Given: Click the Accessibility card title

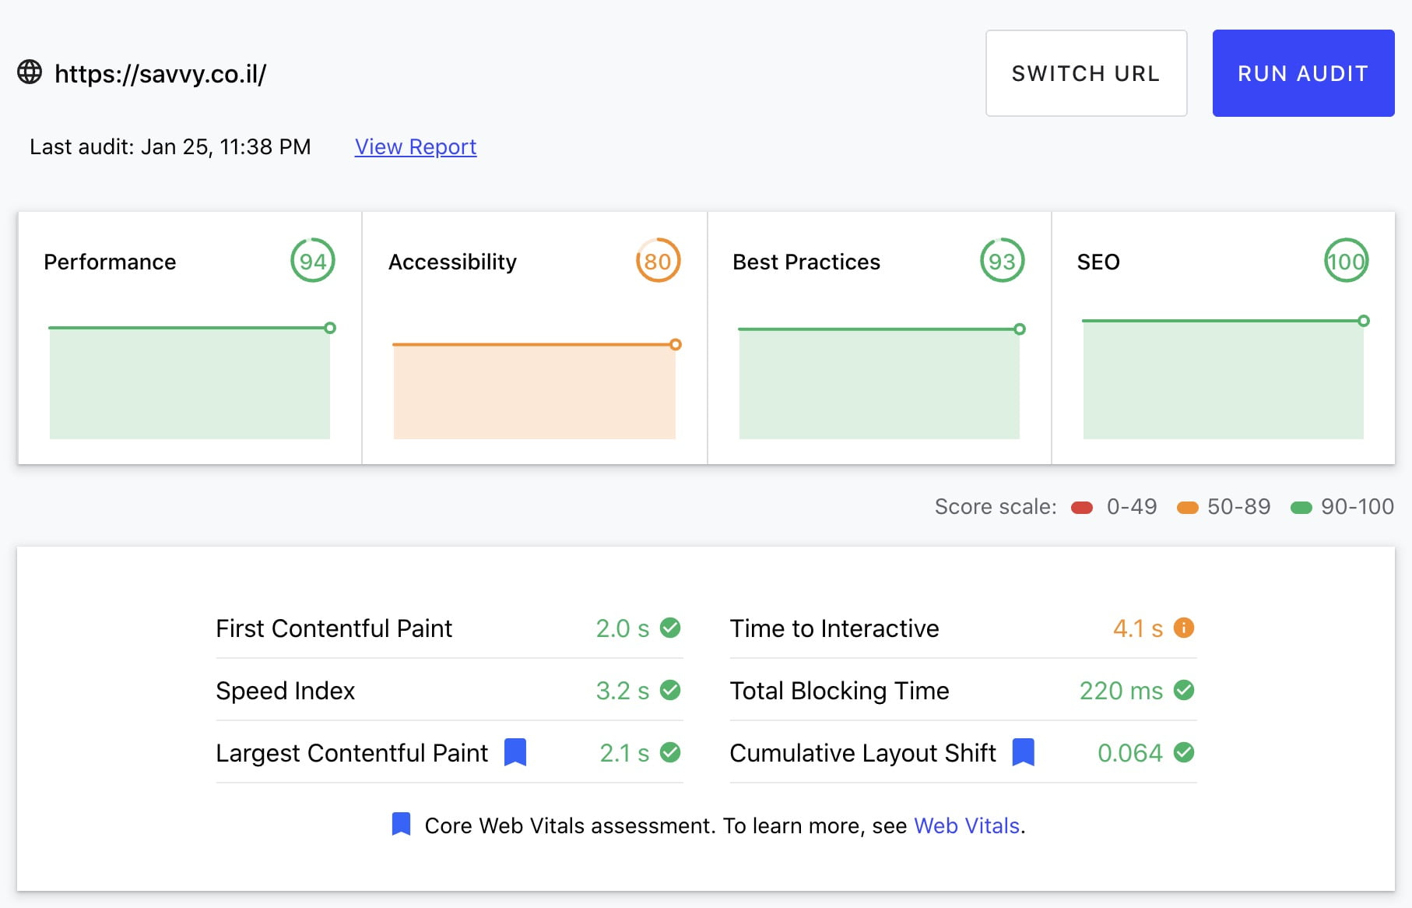Looking at the screenshot, I should [x=452, y=262].
